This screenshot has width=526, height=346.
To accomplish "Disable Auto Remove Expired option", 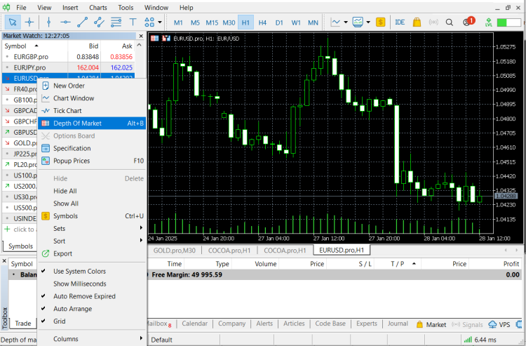I will pos(84,296).
